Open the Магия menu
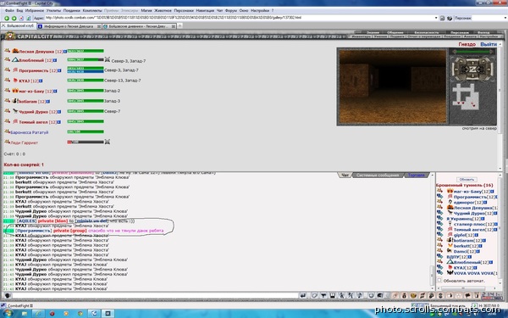The width and height of the screenshot is (508, 318). [146, 11]
